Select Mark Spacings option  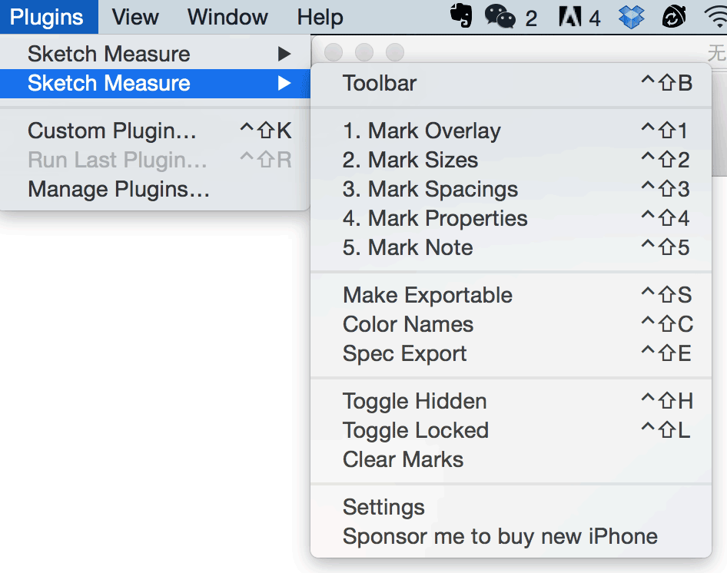tap(430, 189)
